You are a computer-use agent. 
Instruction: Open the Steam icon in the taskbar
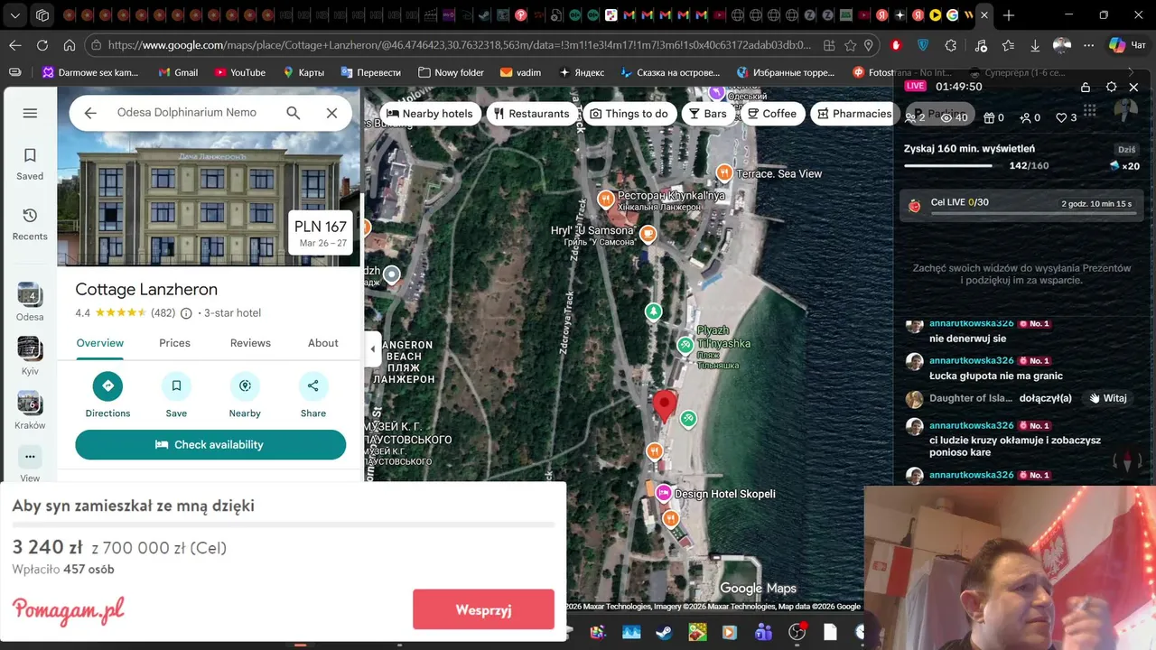point(665,633)
